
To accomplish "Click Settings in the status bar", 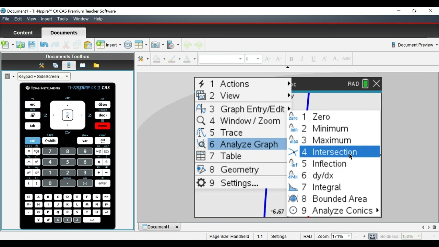I will click(x=279, y=236).
